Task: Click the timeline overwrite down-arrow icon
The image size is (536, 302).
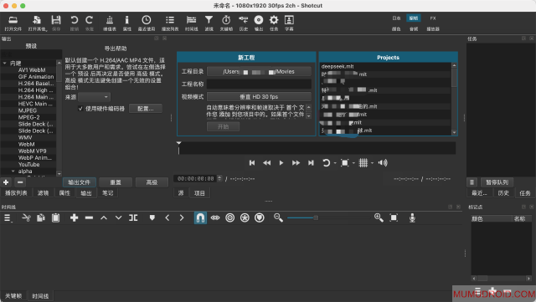Action: 118,218
